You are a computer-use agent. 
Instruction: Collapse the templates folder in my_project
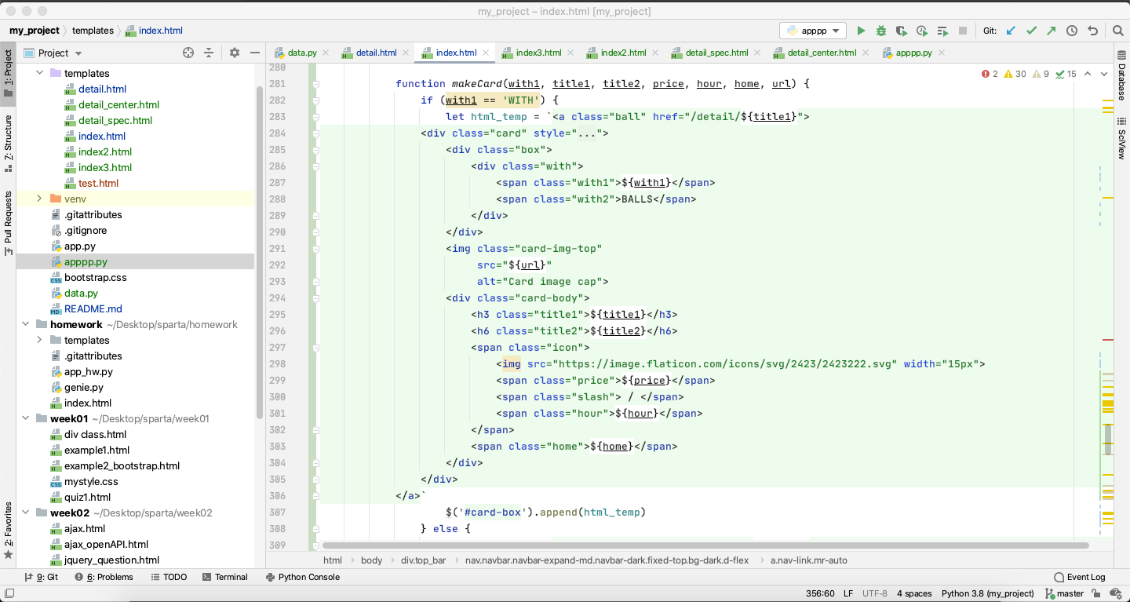tap(39, 73)
